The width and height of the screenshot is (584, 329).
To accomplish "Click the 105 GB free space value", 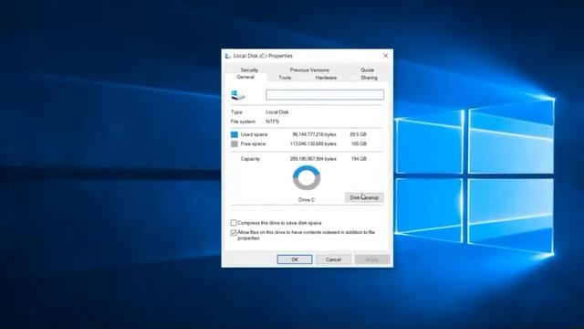I will [x=359, y=143].
